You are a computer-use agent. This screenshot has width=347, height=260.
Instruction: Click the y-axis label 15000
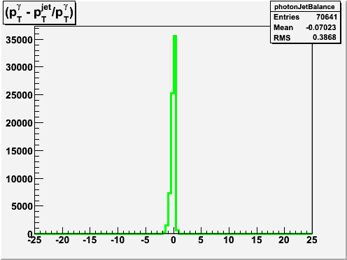coord(19,151)
